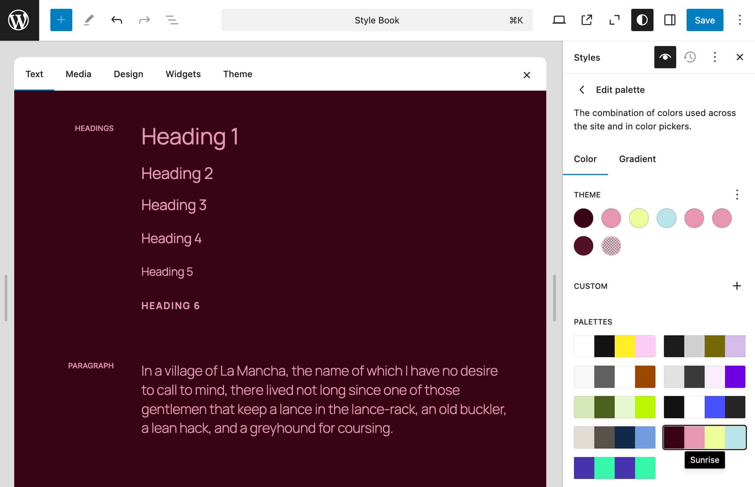Select the Text tab in Style Book
This screenshot has width=755, height=487.
coord(34,74)
